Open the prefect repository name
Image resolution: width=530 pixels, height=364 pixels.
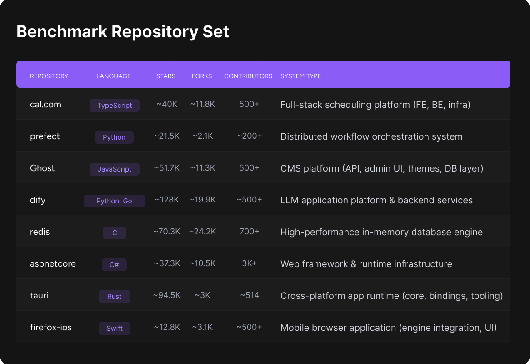(45, 136)
